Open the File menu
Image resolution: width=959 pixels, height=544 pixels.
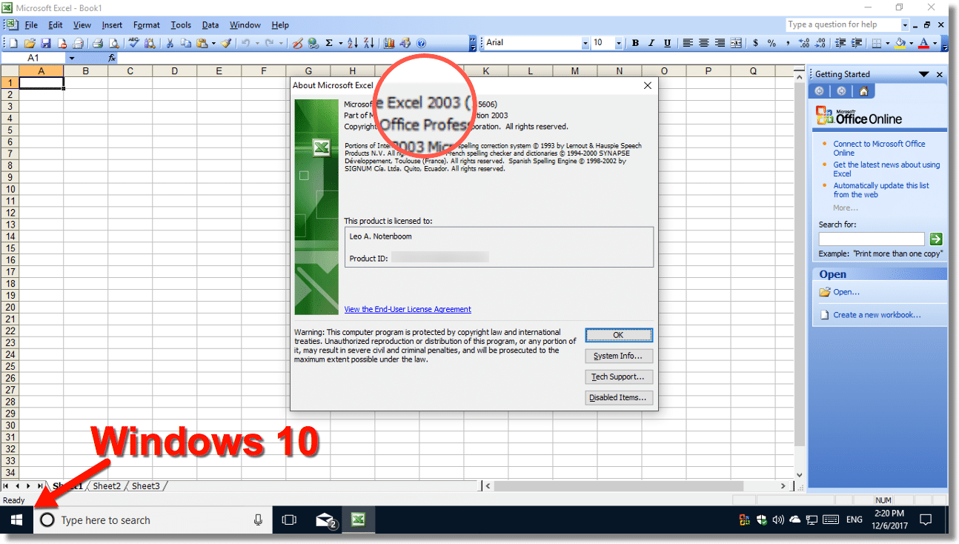(x=30, y=25)
